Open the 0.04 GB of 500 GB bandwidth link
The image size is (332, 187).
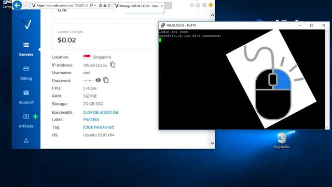101,112
